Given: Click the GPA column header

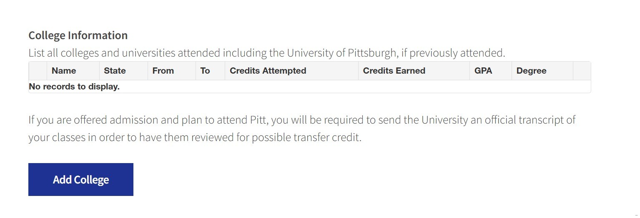Looking at the screenshot, I should 483,71.
